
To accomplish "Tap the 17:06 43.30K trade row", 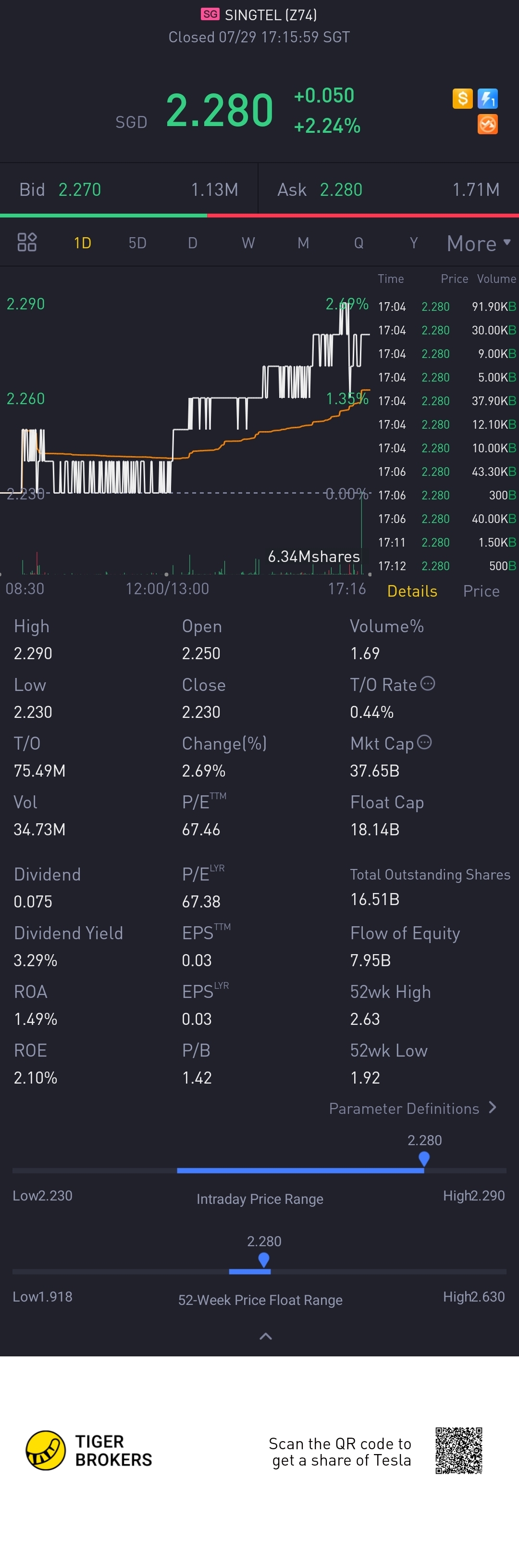I will [446, 472].
